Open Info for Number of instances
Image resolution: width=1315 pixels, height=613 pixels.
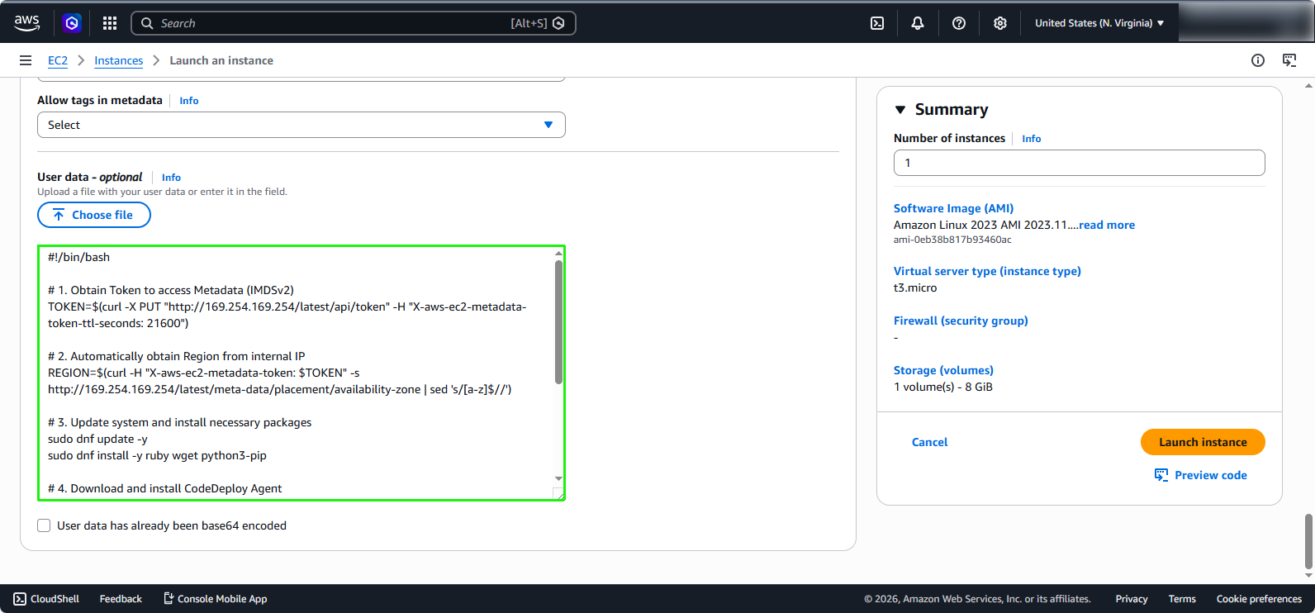(x=1032, y=139)
